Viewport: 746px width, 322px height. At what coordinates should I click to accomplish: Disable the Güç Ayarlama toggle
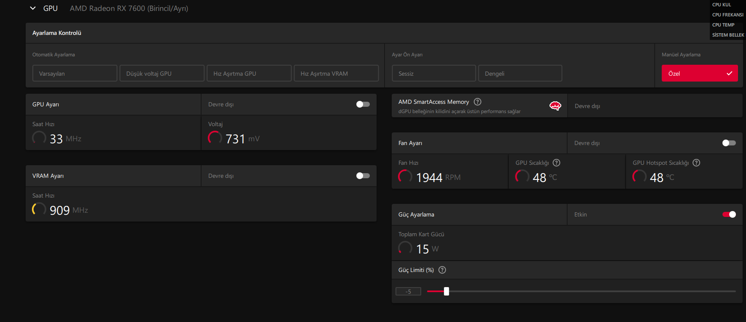click(729, 214)
